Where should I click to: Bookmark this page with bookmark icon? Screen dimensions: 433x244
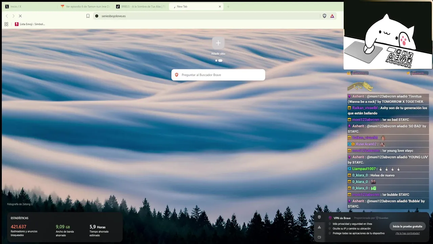[x=88, y=16]
